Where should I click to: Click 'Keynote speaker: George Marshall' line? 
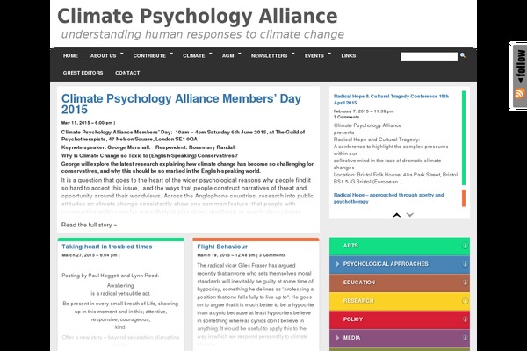point(105,147)
